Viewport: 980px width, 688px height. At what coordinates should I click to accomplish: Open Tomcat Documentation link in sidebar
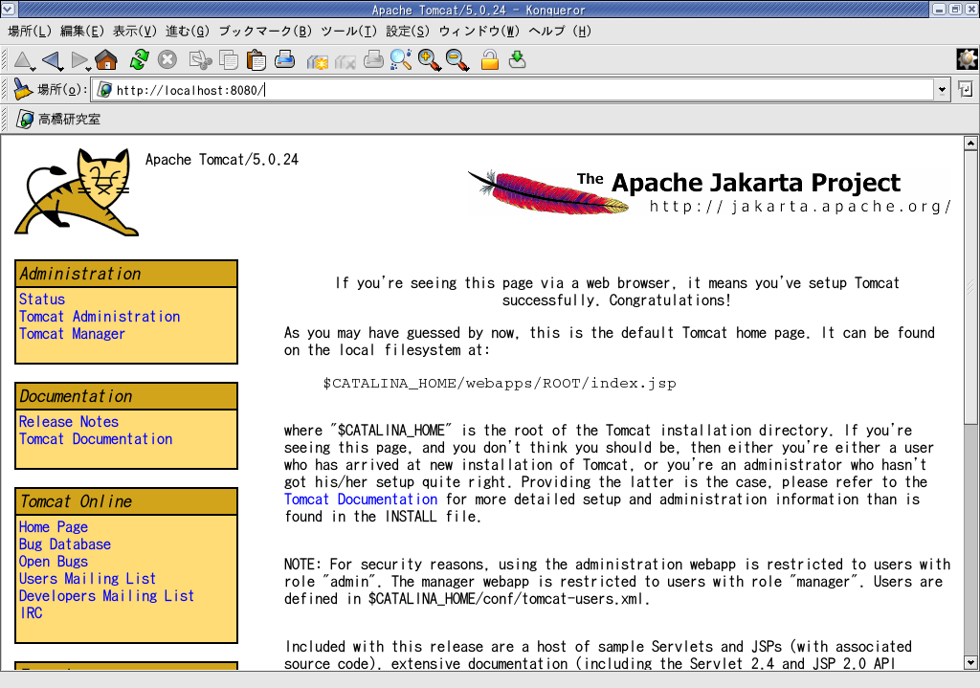tap(96, 439)
